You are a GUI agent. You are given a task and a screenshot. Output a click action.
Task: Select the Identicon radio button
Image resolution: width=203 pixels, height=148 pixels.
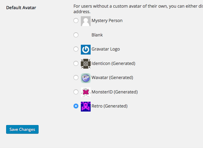(x=76, y=63)
